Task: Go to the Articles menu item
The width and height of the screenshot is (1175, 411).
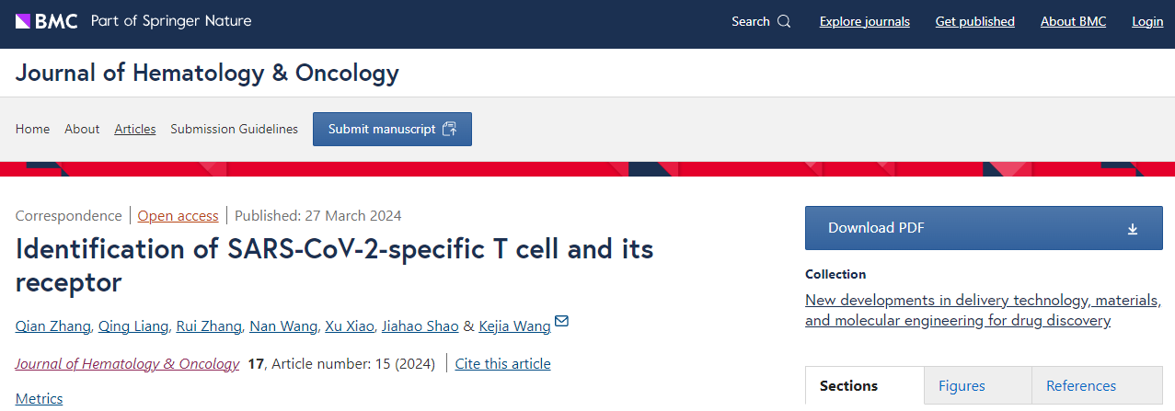Action: click(135, 129)
